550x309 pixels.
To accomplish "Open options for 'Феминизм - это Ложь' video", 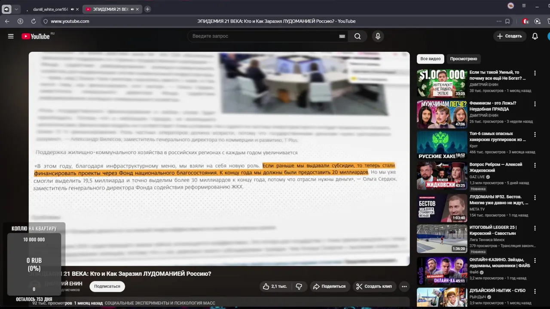I will click(535, 104).
